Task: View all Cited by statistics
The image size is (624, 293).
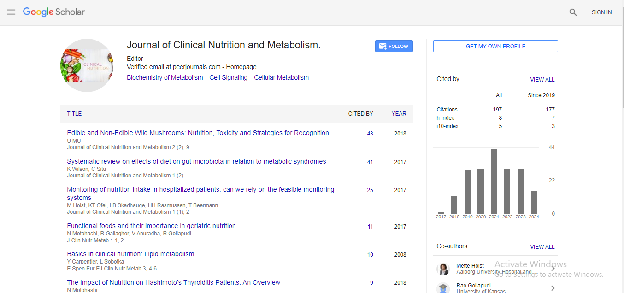Action: pyautogui.click(x=542, y=80)
